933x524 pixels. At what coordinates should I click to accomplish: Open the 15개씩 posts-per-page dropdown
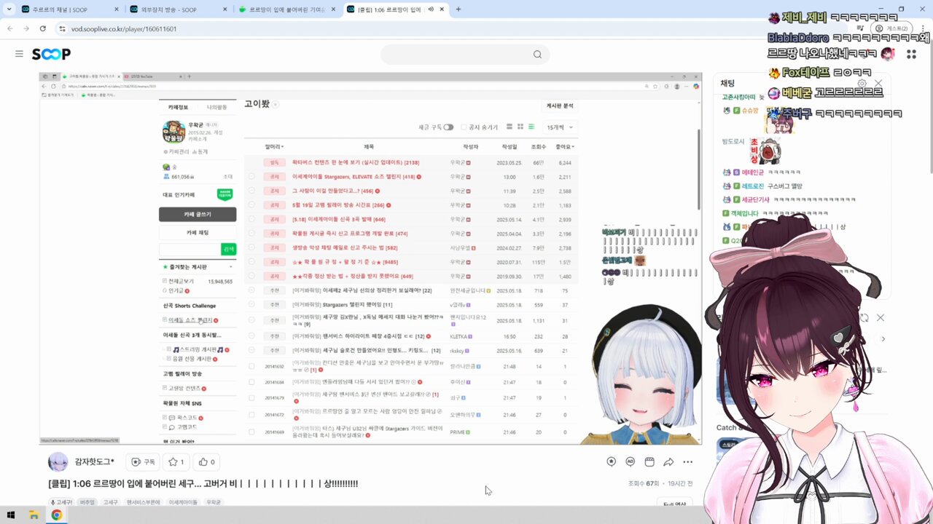click(x=559, y=127)
